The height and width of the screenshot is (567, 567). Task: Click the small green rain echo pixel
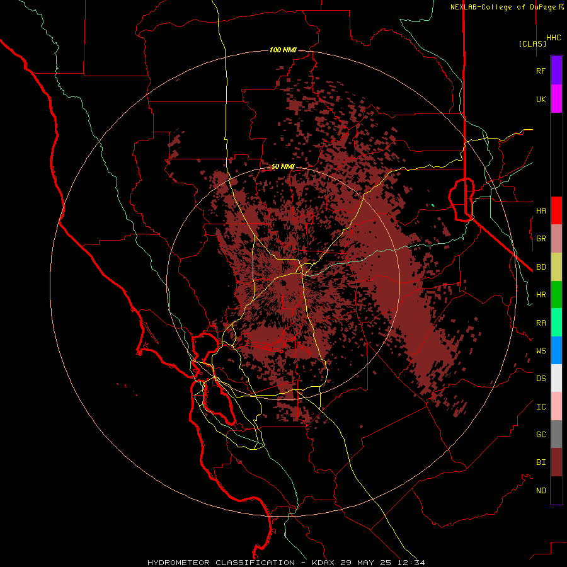[432, 205]
